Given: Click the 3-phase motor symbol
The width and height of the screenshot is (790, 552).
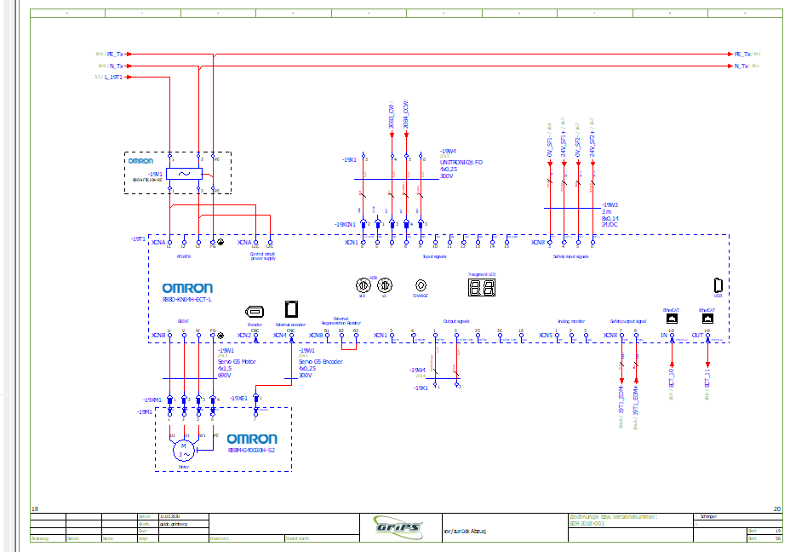Looking at the screenshot, I should pos(184,448).
